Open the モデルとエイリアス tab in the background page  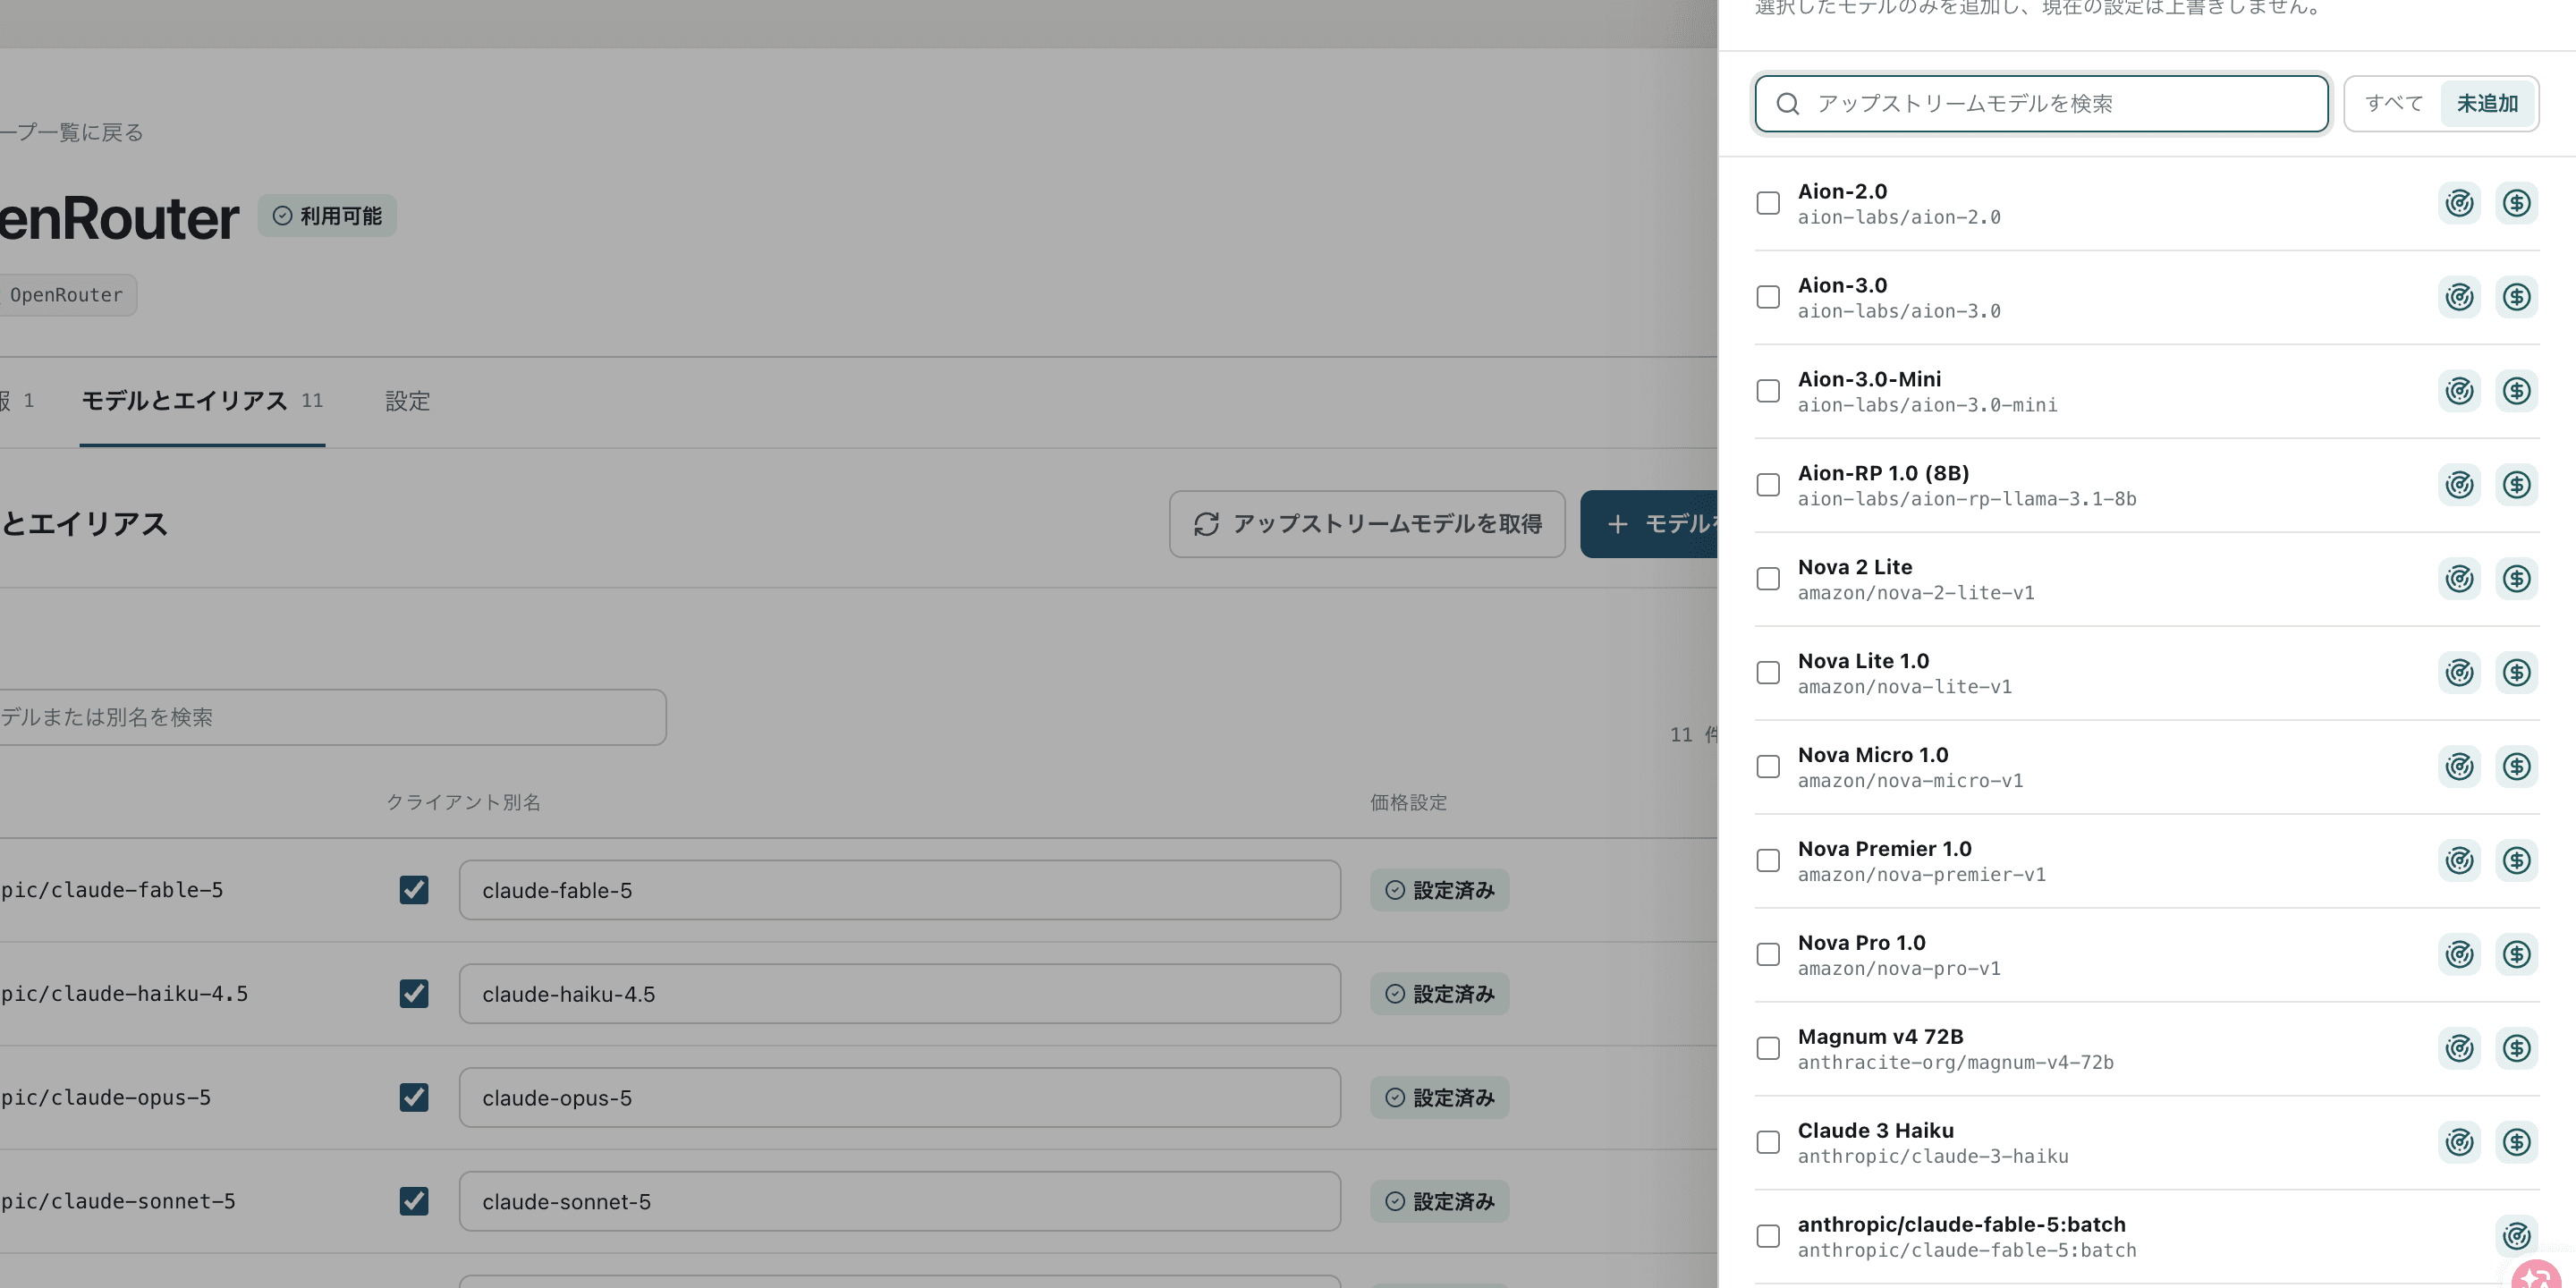[202, 402]
